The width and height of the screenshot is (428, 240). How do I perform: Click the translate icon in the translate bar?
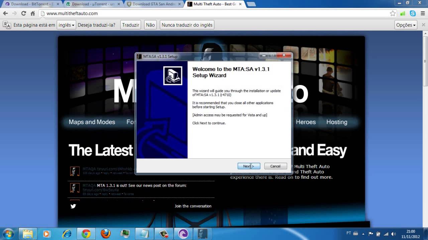tap(7, 25)
